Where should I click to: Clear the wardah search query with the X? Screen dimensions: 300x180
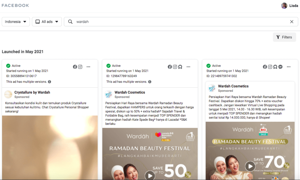[292, 21]
